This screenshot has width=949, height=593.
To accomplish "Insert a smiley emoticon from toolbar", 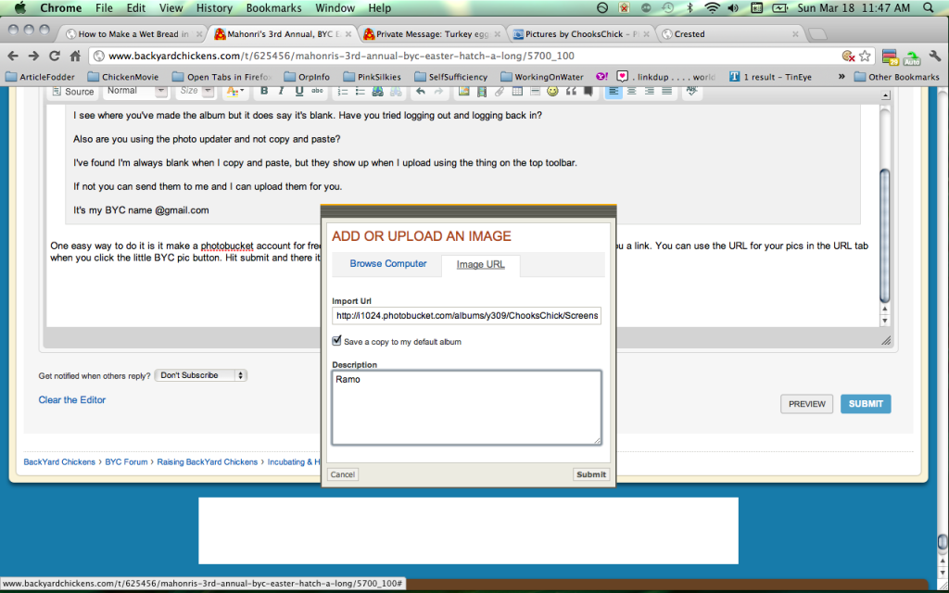I will click(x=552, y=92).
